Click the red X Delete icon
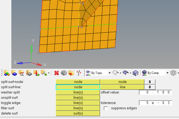This screenshot has width=179, height=119. (x=56, y=73)
